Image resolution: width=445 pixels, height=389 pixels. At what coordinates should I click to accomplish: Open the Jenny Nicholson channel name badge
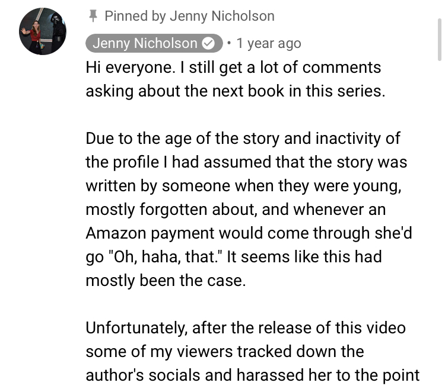(x=154, y=43)
